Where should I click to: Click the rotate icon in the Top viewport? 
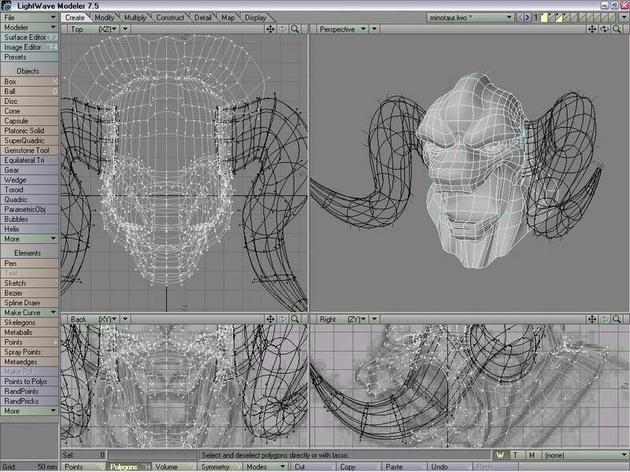pos(283,29)
